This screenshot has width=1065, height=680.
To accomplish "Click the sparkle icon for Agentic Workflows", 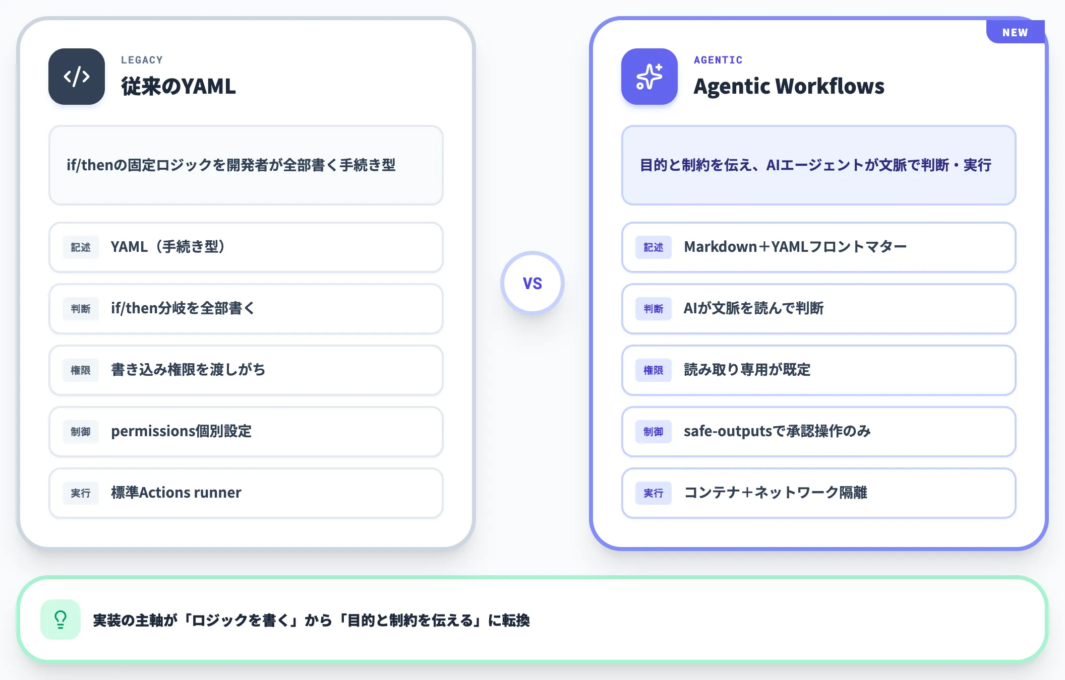I will click(649, 77).
